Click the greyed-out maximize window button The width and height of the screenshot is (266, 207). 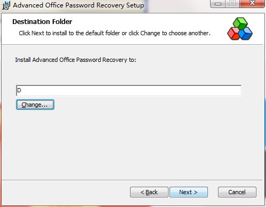coord(232,4)
